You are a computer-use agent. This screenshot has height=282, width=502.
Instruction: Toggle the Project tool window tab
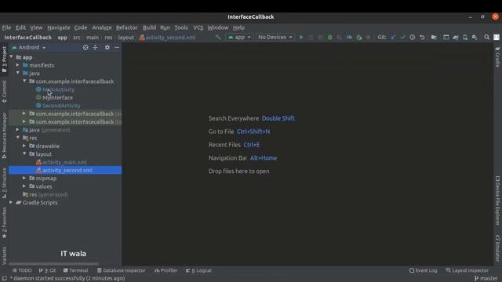tap(4, 60)
